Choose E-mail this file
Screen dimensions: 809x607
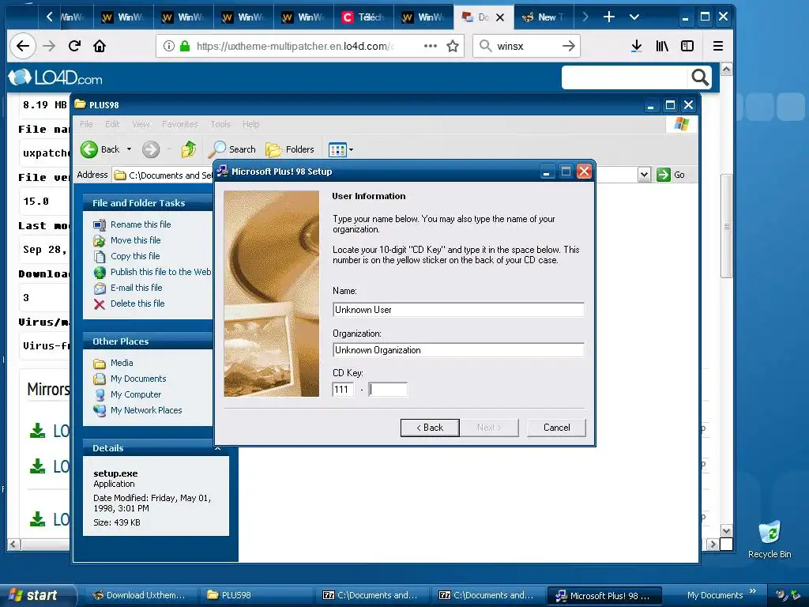[x=136, y=288]
